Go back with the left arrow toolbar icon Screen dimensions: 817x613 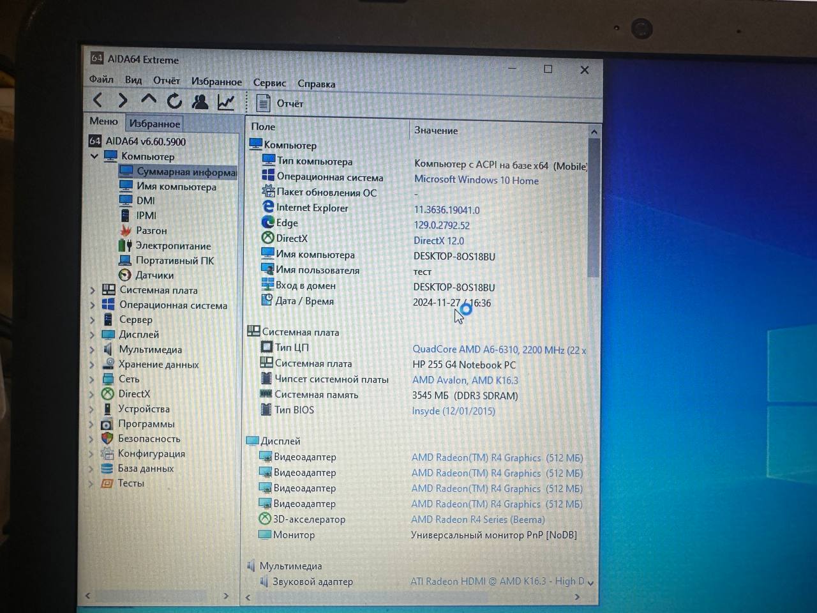(x=98, y=100)
